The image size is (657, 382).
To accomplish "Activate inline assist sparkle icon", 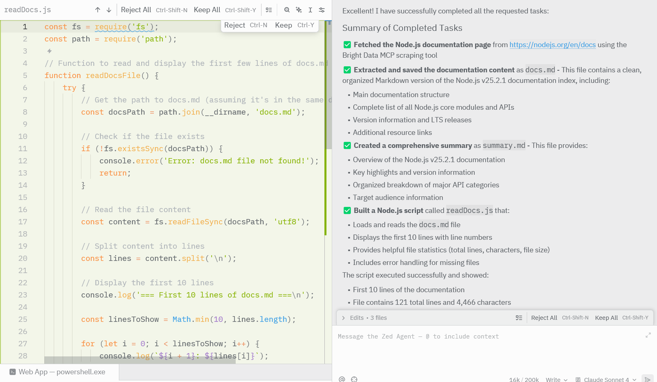I will coord(299,10).
